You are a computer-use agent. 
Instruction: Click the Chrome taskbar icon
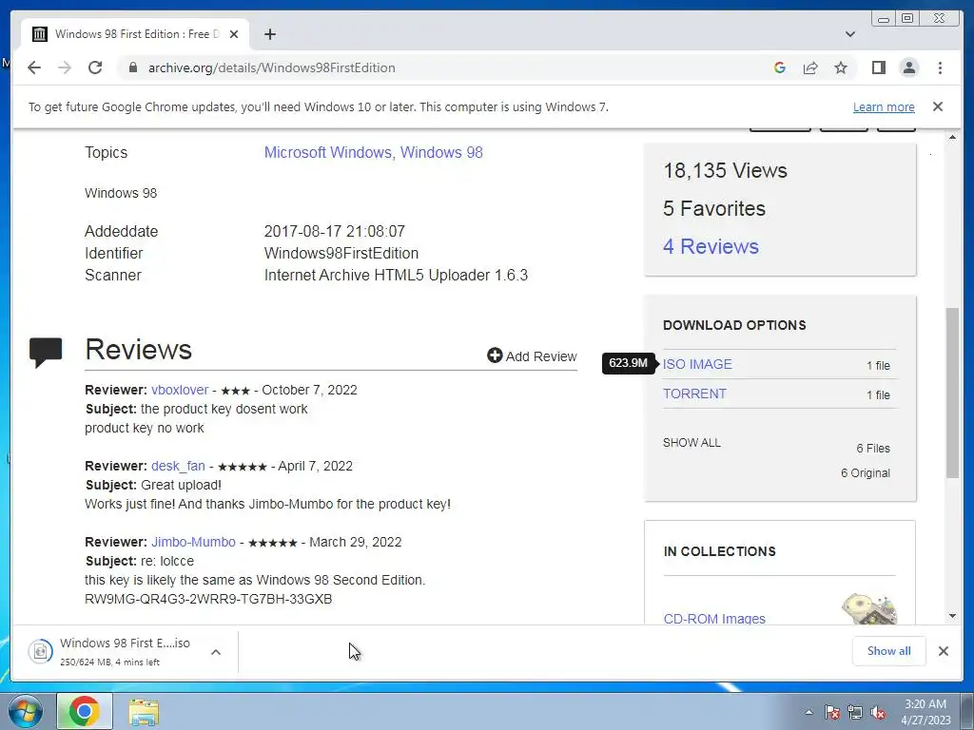coord(85,711)
